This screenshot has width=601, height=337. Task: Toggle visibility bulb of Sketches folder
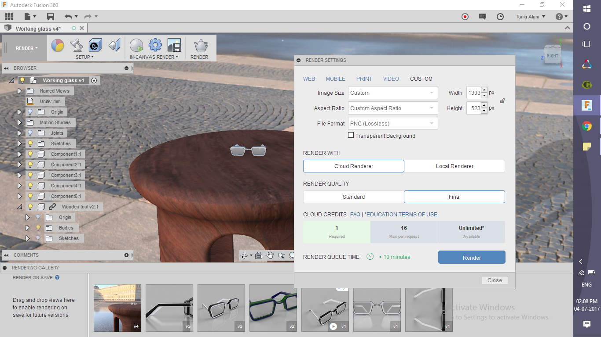click(30, 143)
